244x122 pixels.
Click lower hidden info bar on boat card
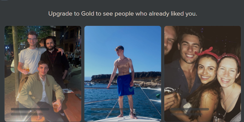click(x=107, y=114)
